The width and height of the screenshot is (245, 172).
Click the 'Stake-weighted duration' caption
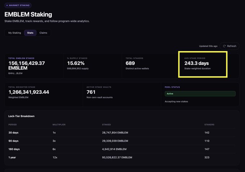tap(197, 69)
